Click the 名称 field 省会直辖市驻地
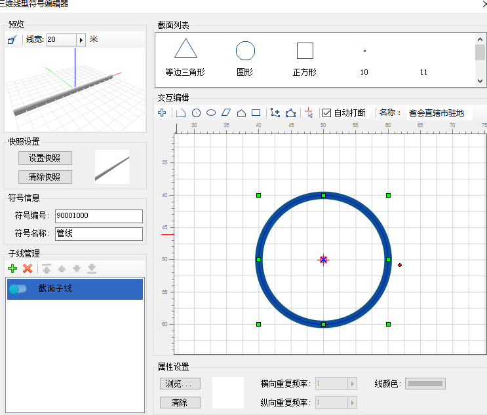Viewport: 487px width, 415px height. click(439, 113)
